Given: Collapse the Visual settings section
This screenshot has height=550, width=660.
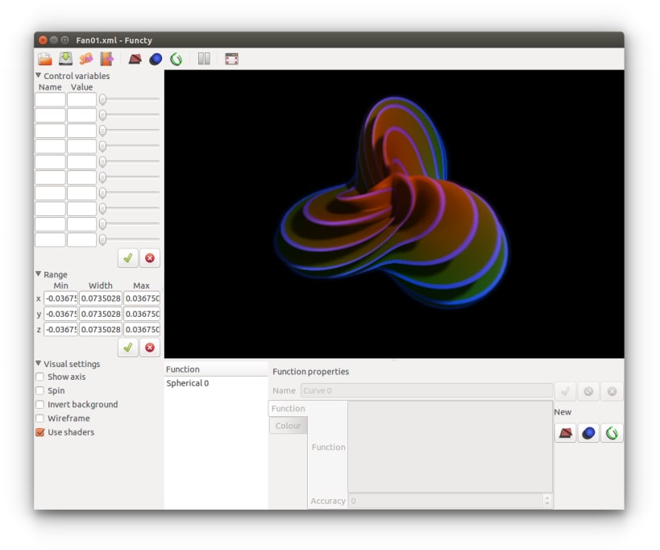Looking at the screenshot, I should (x=39, y=364).
